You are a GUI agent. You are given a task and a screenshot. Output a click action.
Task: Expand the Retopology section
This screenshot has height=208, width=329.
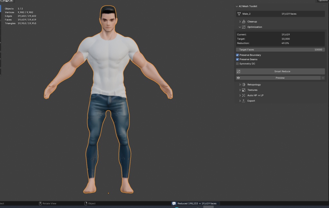240,85
